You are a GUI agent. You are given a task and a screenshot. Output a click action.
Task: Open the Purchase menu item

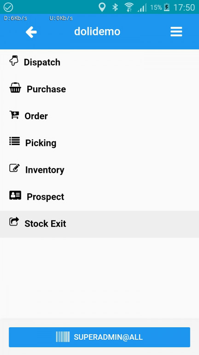pyautogui.click(x=99, y=89)
